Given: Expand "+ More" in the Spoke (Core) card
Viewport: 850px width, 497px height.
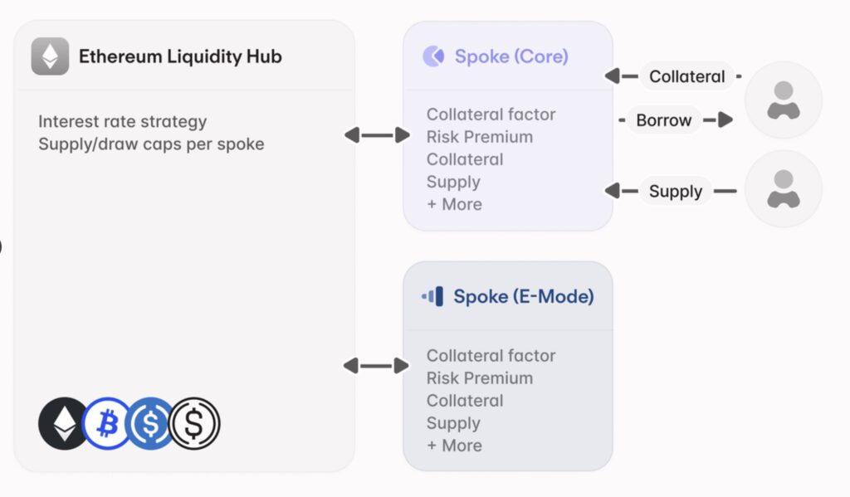Looking at the screenshot, I should coord(454,204).
